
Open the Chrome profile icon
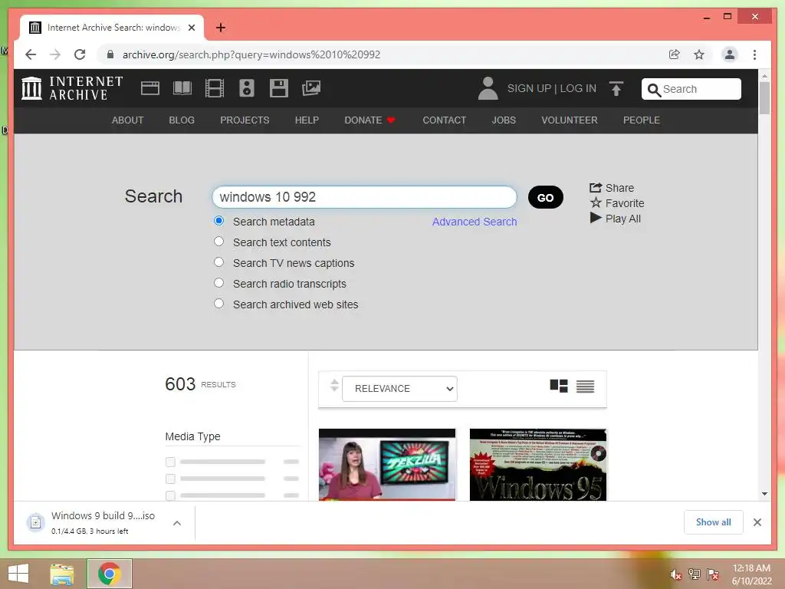click(x=730, y=54)
